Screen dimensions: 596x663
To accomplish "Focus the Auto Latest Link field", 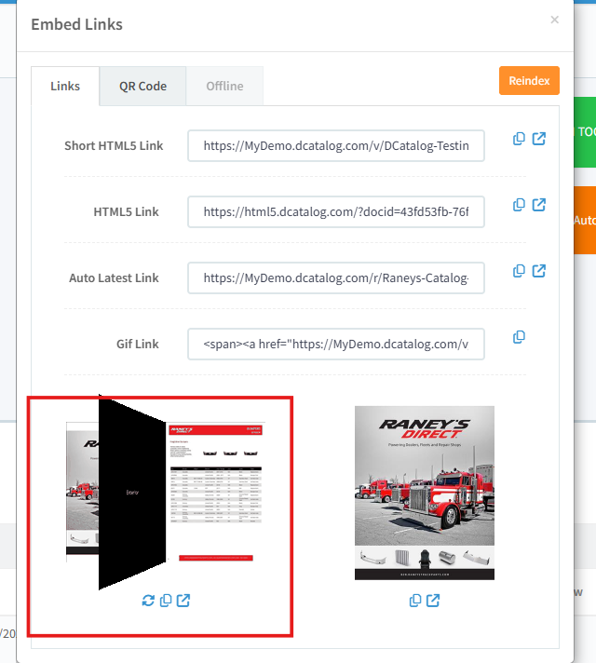I will [x=335, y=278].
